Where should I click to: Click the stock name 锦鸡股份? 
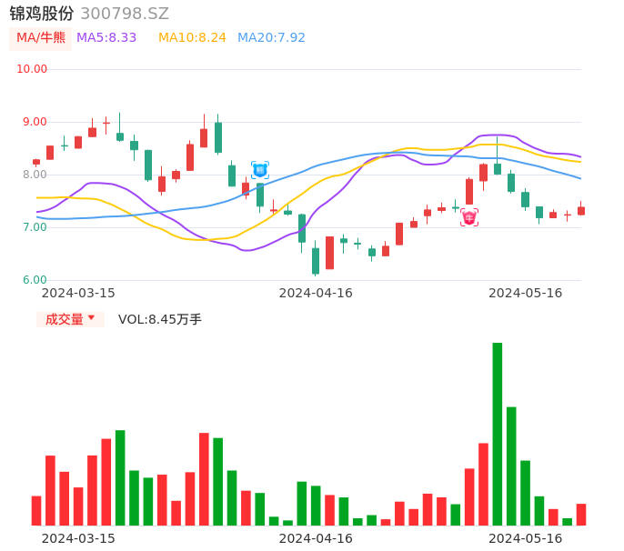pos(42,14)
